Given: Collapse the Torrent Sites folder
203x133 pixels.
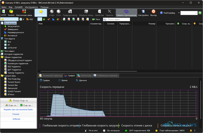Looking at the screenshot, I should click(2, 76).
